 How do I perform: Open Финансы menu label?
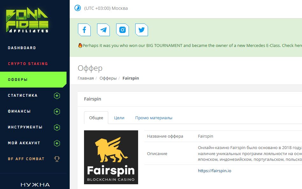point(19,111)
